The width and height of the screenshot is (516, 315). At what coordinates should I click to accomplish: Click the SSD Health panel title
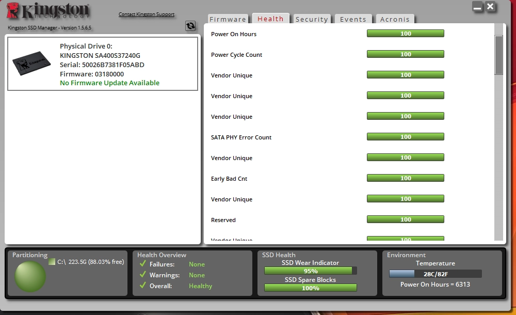[x=279, y=255]
